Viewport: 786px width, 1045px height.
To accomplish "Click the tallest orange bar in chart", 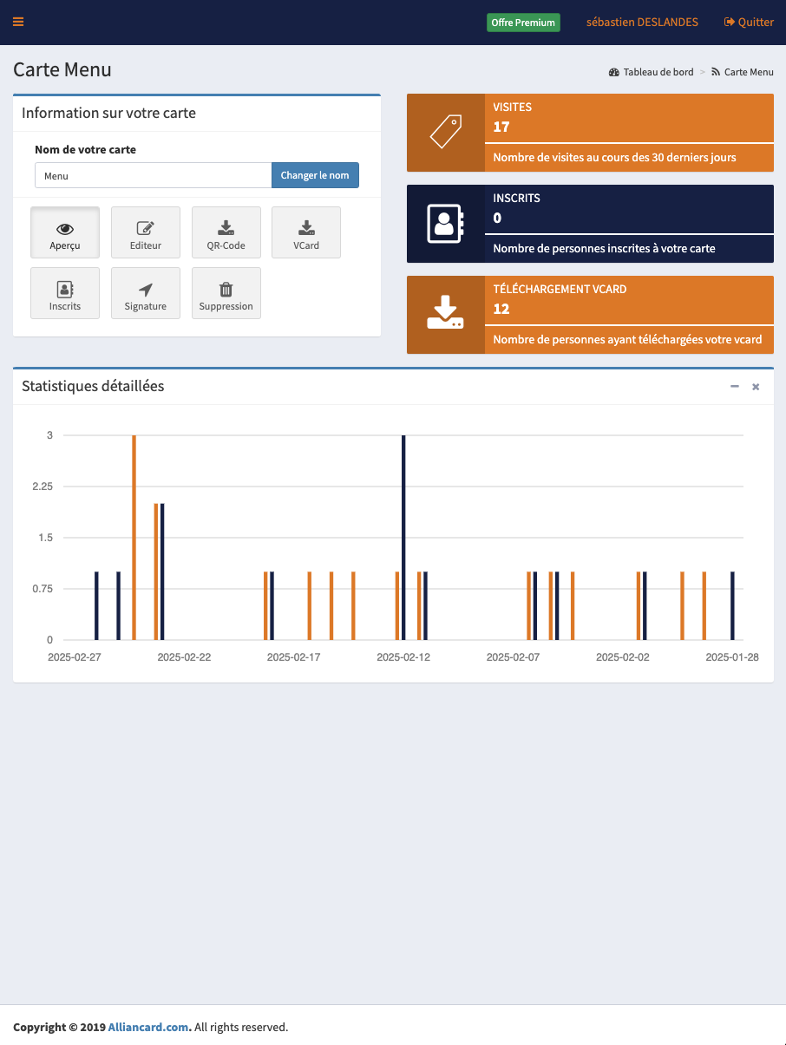I will click(134, 538).
